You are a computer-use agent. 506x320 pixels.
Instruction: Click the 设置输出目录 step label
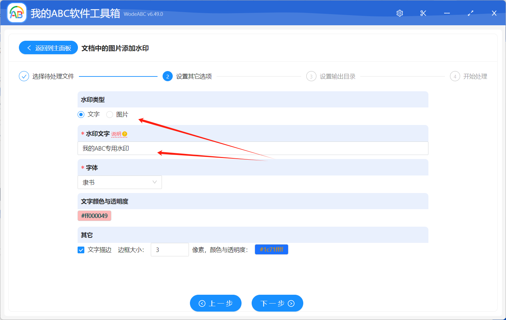point(337,76)
